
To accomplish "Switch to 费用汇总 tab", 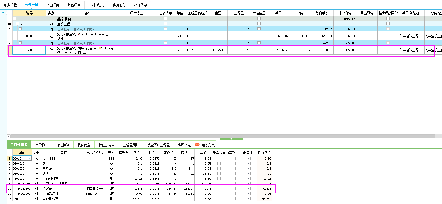I will (119, 5).
